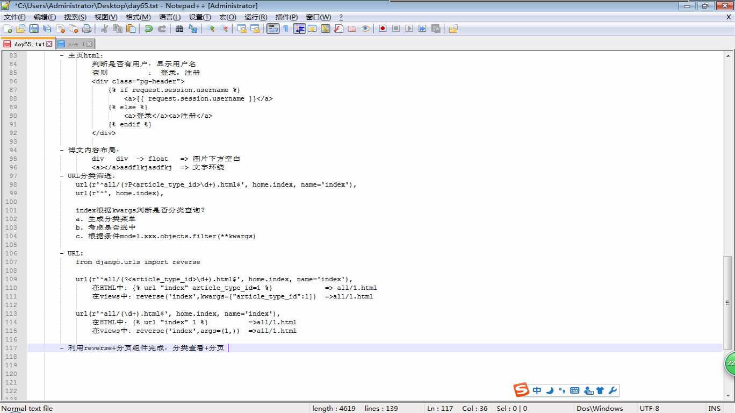Open the 搜索(S) menu
This screenshot has width=735, height=413.
click(x=75, y=17)
